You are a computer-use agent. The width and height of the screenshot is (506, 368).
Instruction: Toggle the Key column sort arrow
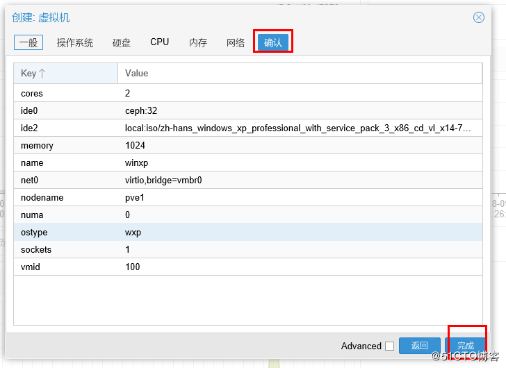(x=42, y=74)
